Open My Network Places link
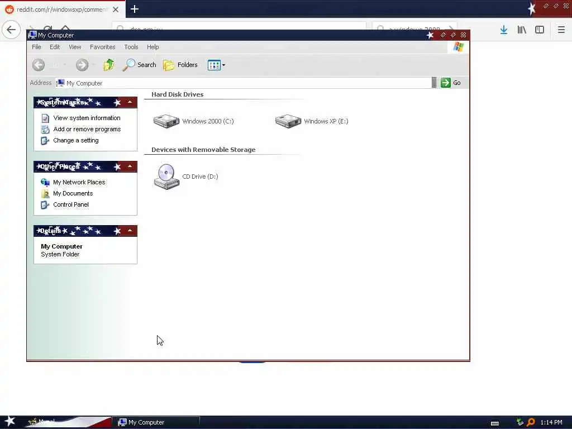 coord(79,182)
